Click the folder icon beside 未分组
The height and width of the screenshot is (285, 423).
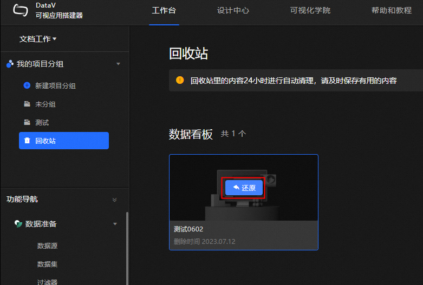[27, 104]
